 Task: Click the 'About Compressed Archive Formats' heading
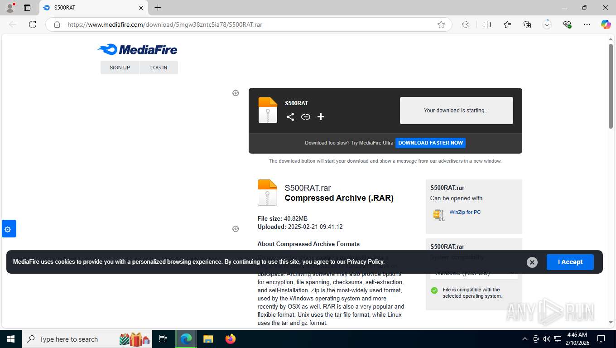(x=308, y=244)
